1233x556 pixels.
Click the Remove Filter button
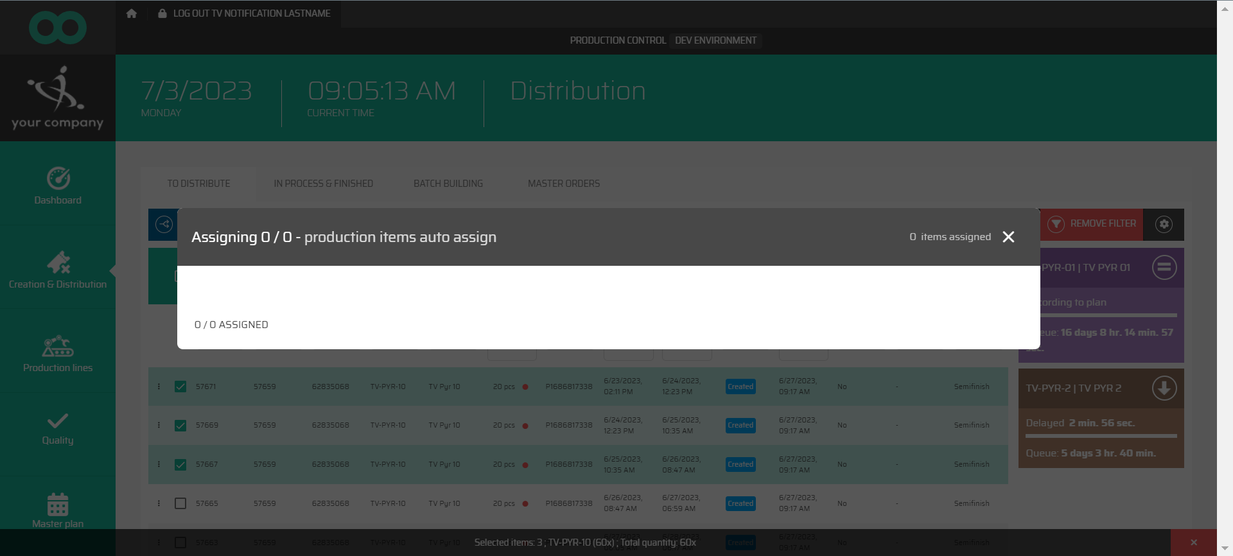(1092, 224)
